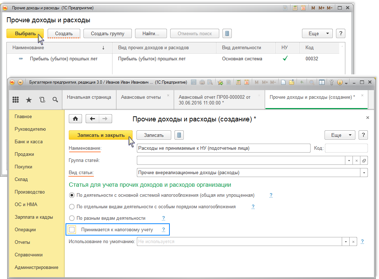Click the Выбрать button
379x279 pixels.
25,33
